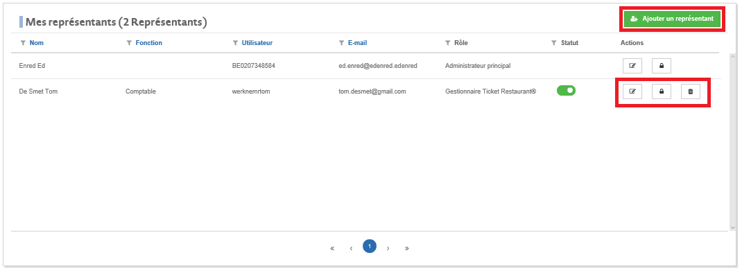Toggle the status switch for De Smet Tom
The height and width of the screenshot is (271, 742).
[566, 90]
